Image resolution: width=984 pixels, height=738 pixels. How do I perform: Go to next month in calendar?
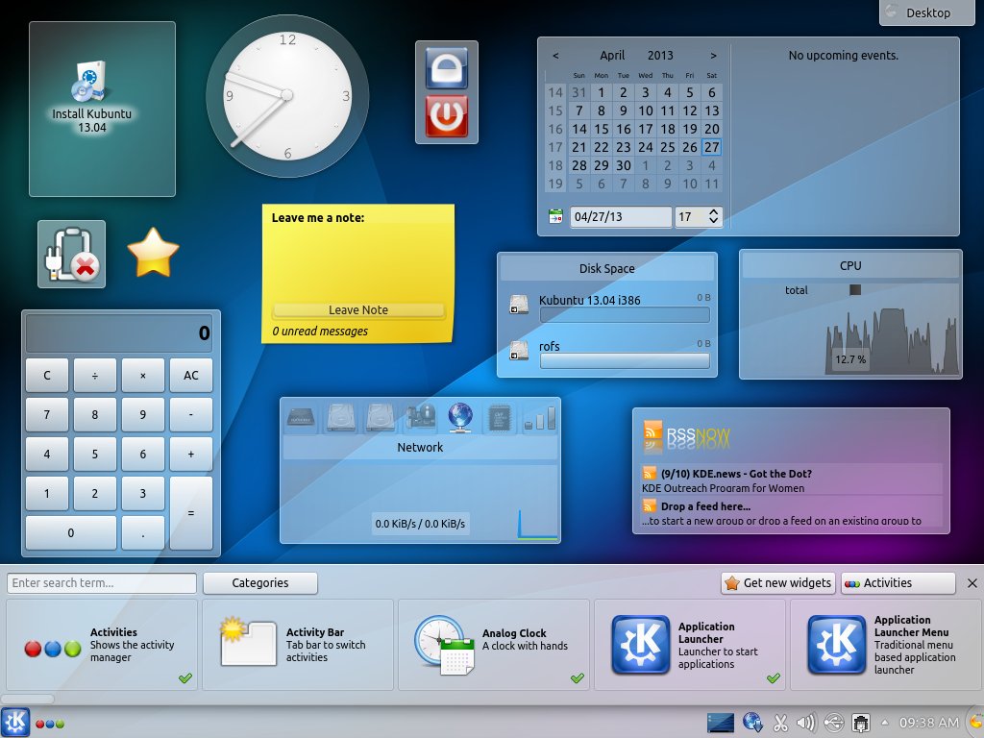(x=713, y=56)
